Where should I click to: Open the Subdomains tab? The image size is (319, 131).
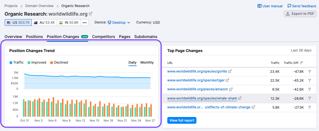click(146, 37)
